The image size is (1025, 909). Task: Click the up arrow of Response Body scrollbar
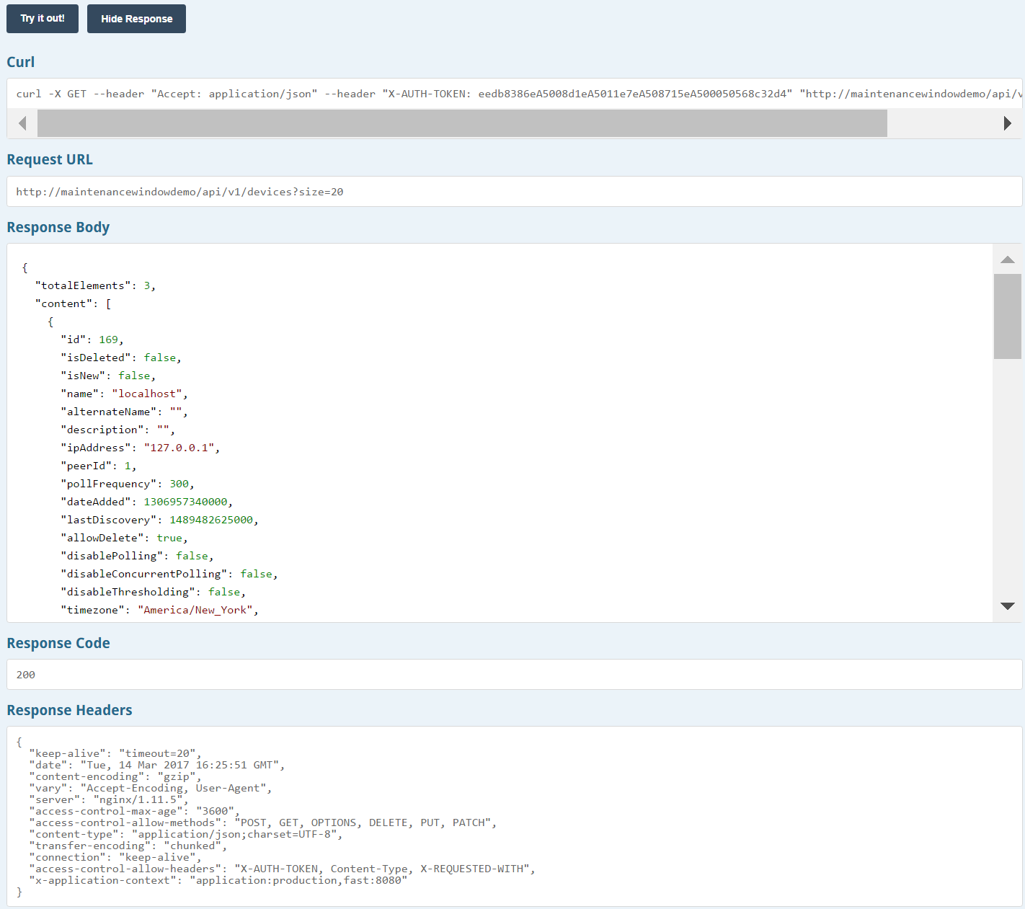pyautogui.click(x=1008, y=260)
